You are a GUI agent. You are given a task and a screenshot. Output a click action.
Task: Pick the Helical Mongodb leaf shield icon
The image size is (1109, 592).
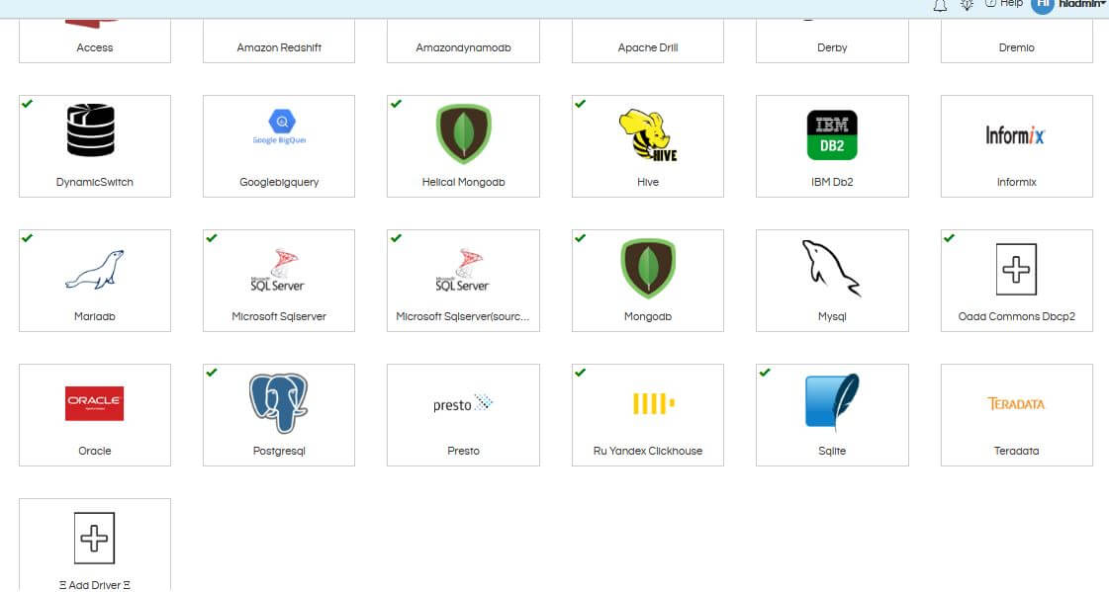click(463, 133)
